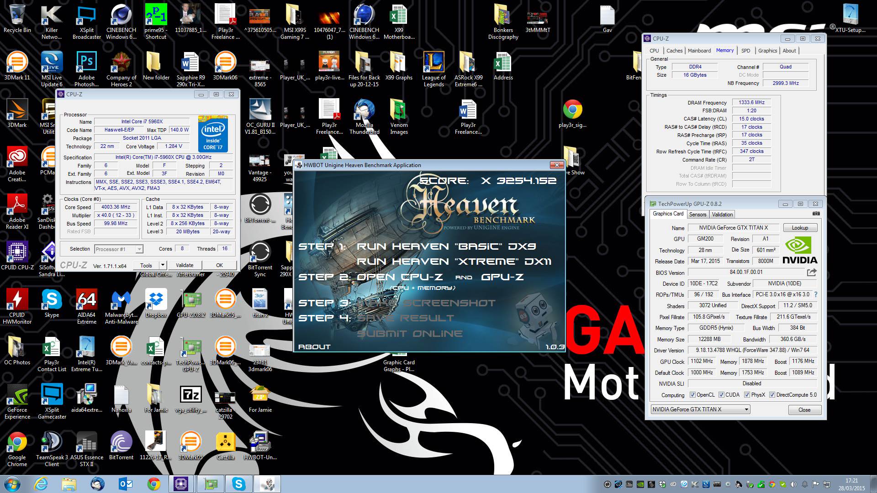
Task: Click Lookup button in GPU-Z
Action: [x=800, y=228]
